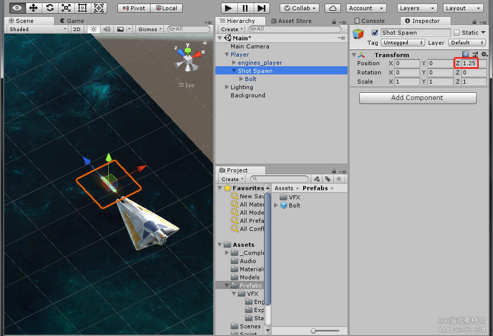Enable the Static checkbox
The image size is (493, 336).
click(457, 33)
